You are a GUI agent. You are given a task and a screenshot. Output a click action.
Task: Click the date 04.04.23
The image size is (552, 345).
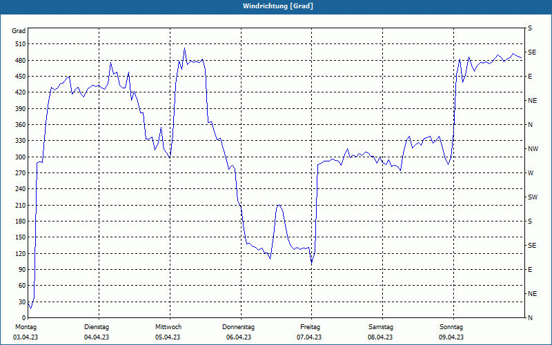point(97,337)
